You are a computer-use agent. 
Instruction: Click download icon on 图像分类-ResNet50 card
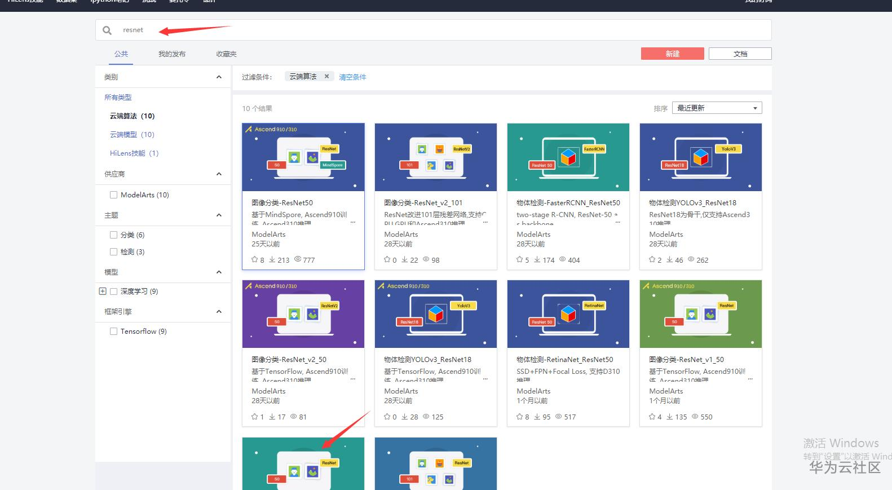tap(272, 260)
